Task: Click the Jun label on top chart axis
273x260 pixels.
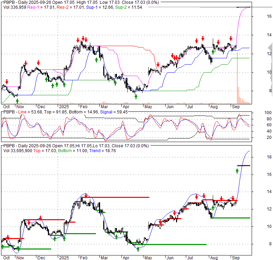Action: pos(170,106)
